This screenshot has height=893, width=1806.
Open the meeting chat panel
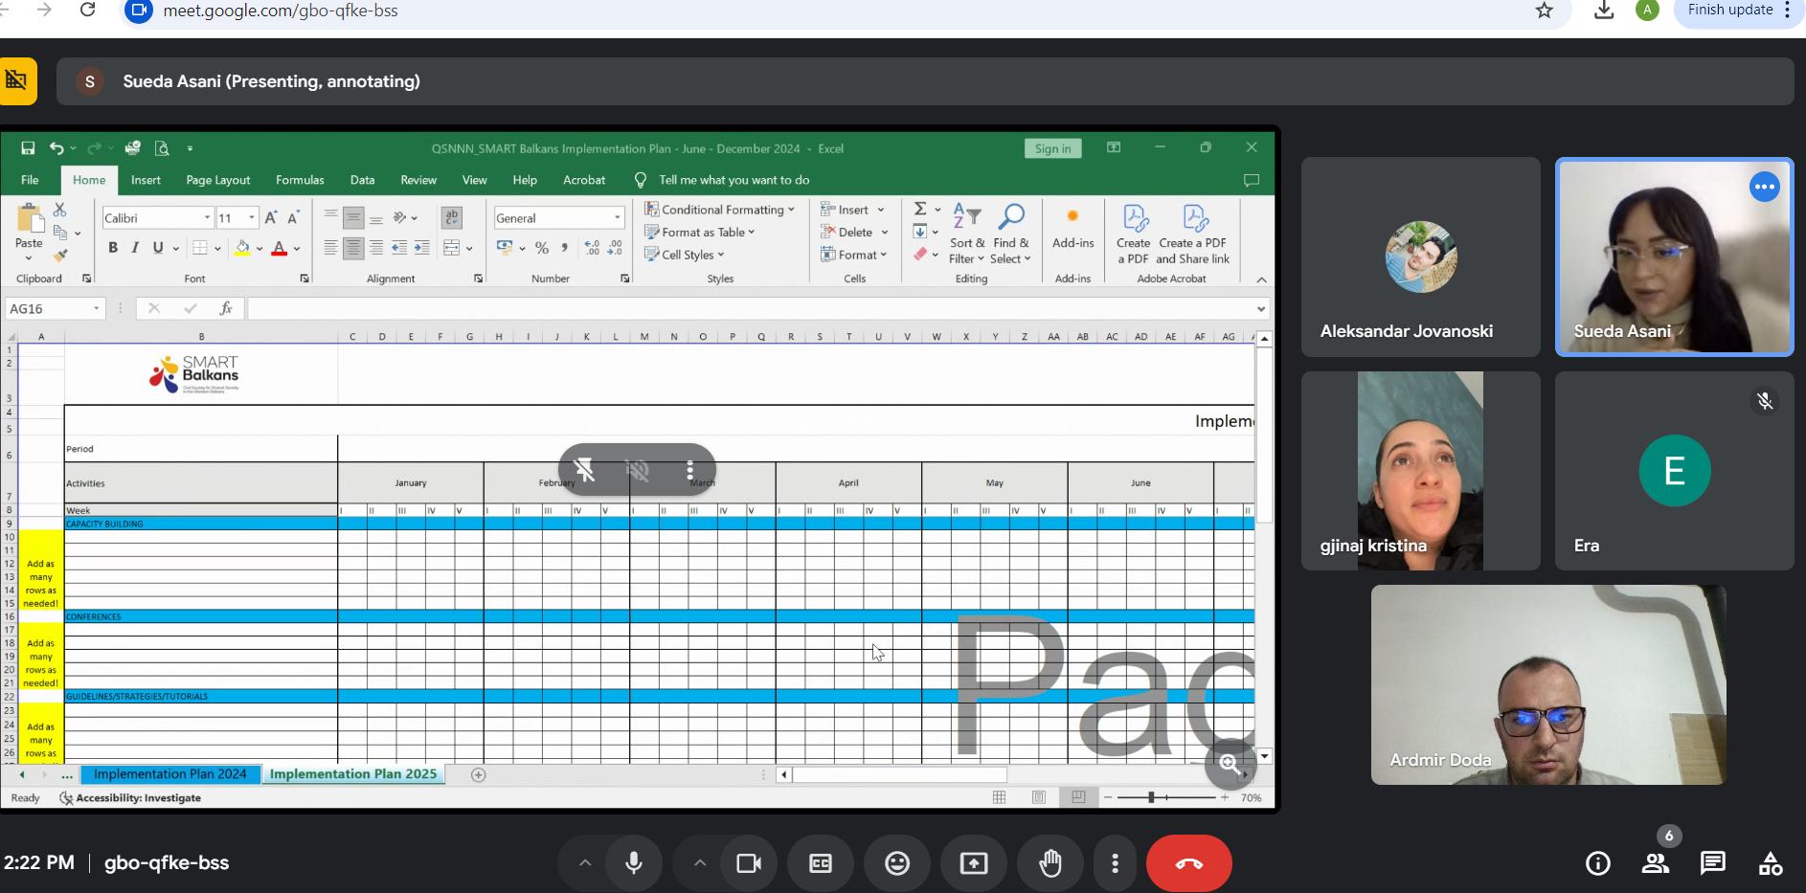(x=1712, y=863)
